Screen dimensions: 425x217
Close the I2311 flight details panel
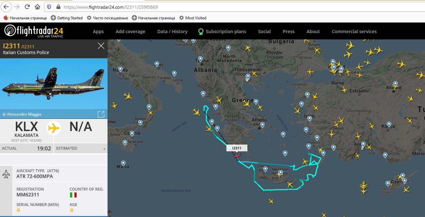[x=101, y=46]
